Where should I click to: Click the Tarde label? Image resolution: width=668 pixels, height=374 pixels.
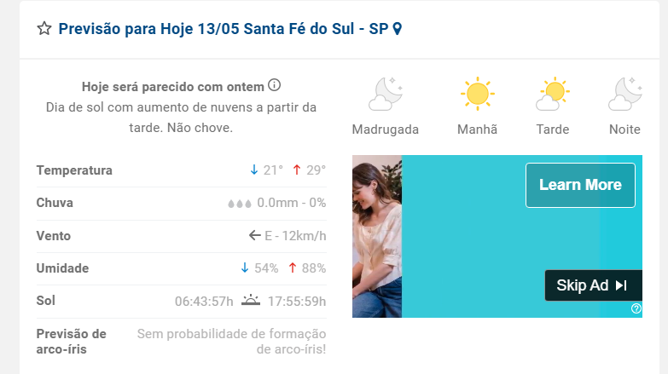pyautogui.click(x=553, y=129)
